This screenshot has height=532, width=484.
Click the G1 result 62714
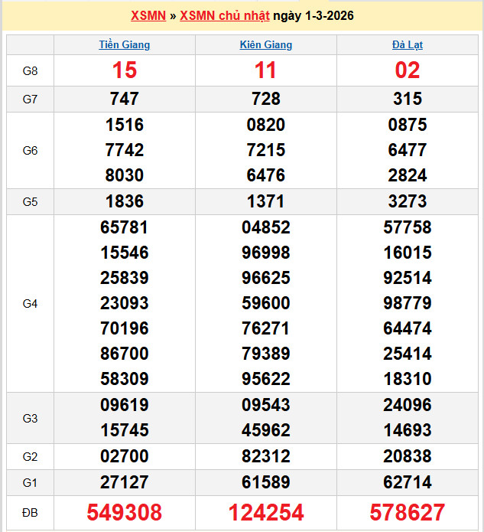pyautogui.click(x=408, y=482)
